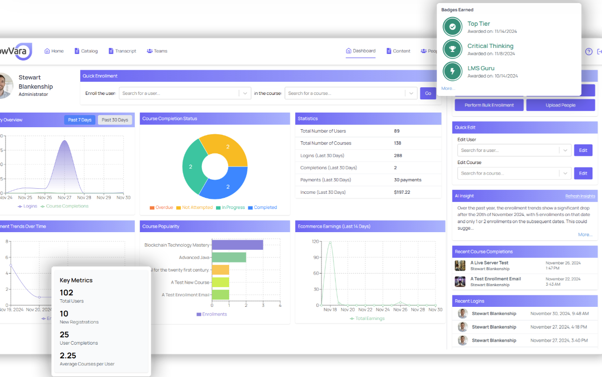Click the Teams icon in the top nav

click(x=149, y=50)
